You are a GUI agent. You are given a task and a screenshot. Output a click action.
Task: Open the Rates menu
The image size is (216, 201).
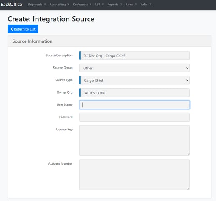(131, 5)
